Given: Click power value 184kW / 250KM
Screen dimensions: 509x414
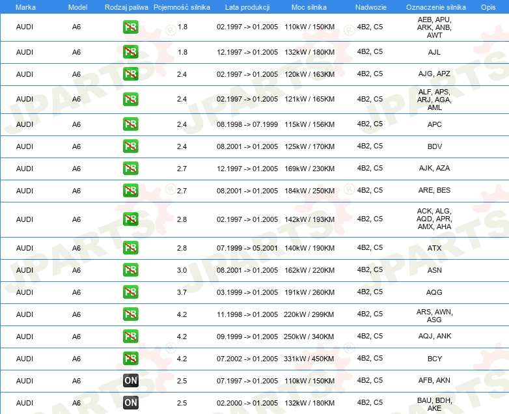Looking at the screenshot, I should [x=309, y=190].
